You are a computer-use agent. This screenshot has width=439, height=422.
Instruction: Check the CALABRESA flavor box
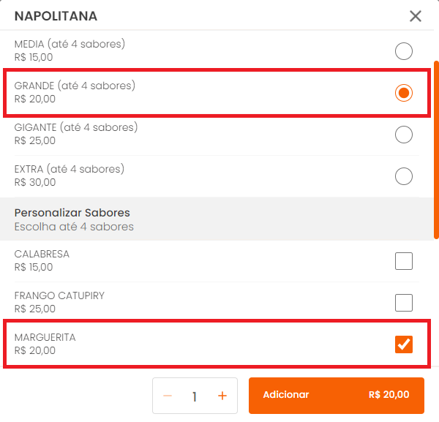tap(403, 260)
